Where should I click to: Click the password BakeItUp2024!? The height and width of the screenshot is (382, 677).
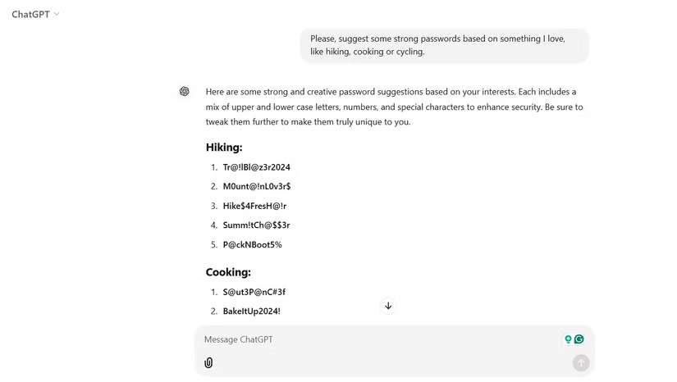click(x=251, y=312)
